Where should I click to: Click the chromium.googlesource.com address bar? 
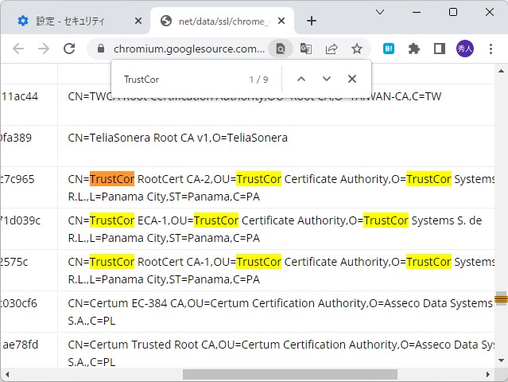click(189, 49)
